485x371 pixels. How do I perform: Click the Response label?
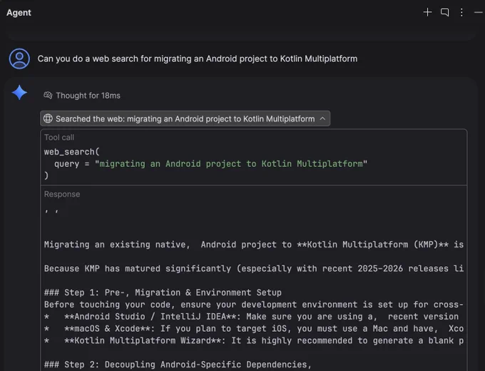tap(62, 194)
